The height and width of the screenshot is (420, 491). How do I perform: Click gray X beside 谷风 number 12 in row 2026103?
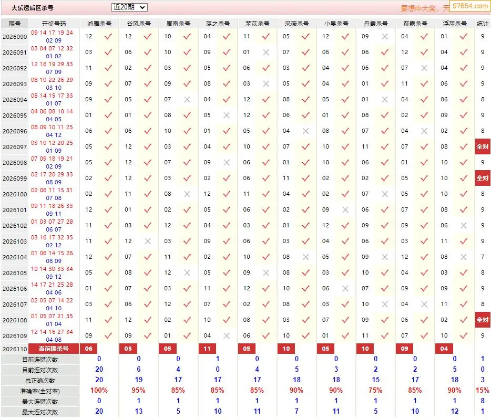148,241
